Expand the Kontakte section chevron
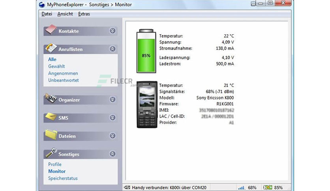The width and height of the screenshot is (330, 191). point(112,31)
